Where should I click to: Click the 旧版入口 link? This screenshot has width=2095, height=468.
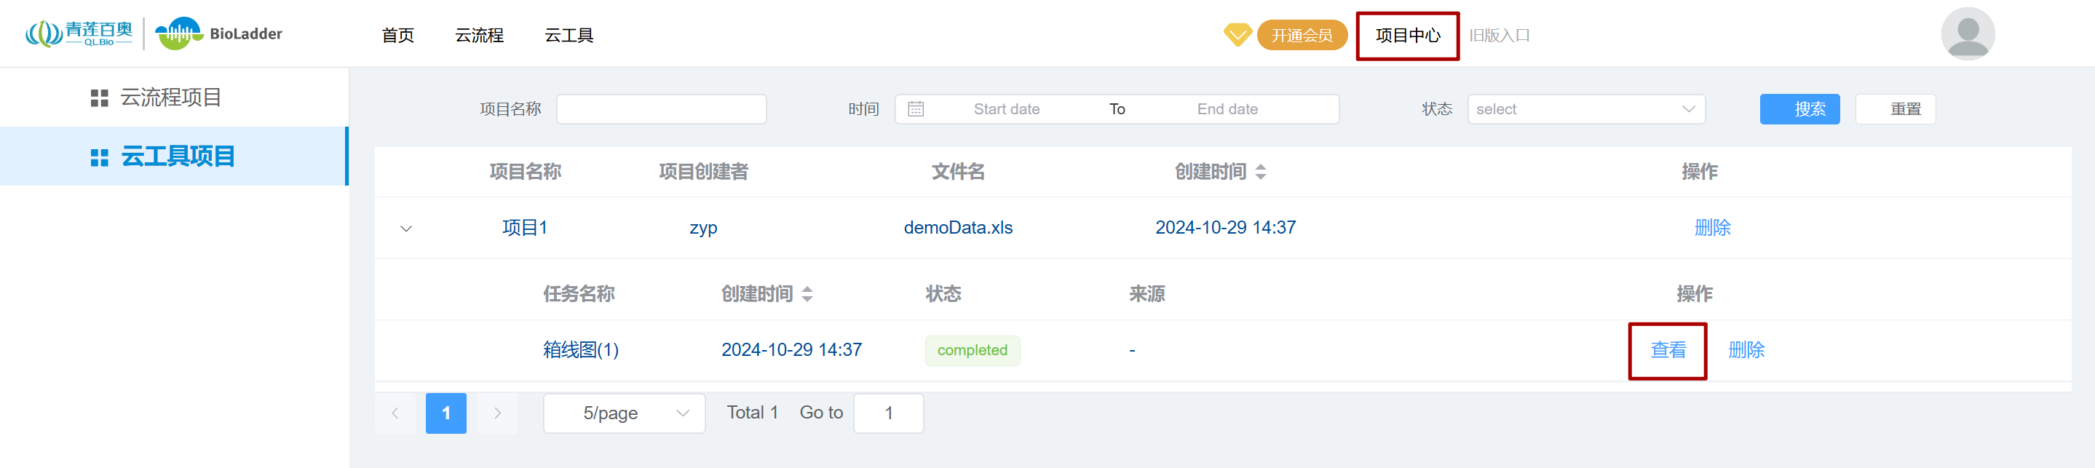pyautogui.click(x=1499, y=35)
